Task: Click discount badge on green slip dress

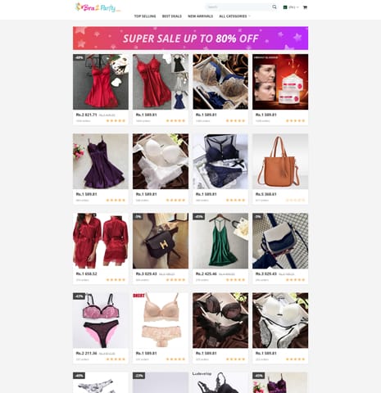Action: point(198,217)
